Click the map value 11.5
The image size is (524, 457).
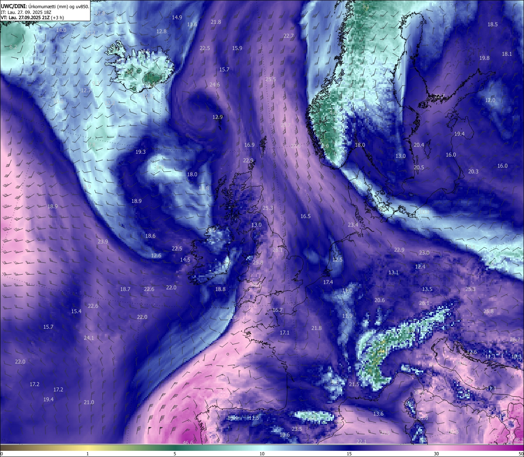(254, 418)
